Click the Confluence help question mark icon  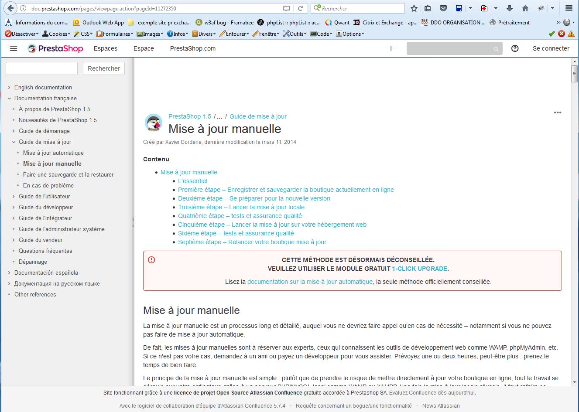click(x=515, y=48)
